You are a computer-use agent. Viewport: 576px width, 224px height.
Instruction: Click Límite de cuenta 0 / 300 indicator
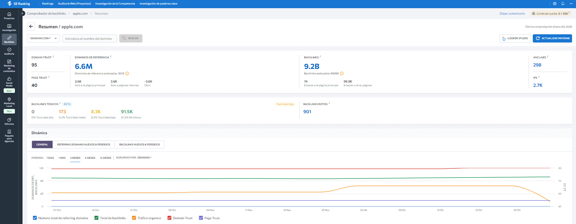point(551,13)
